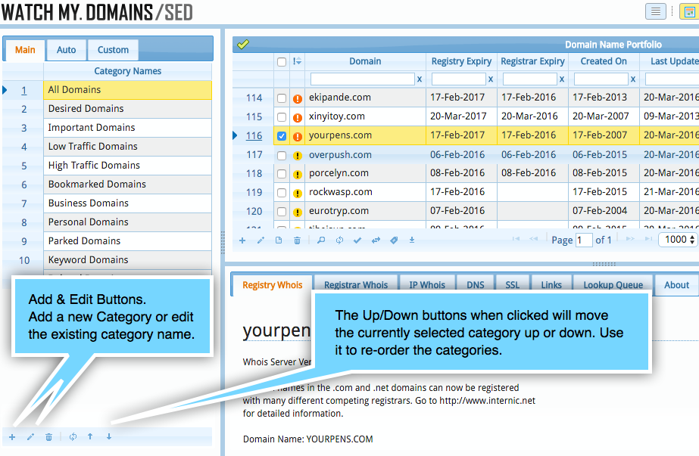699x456 pixels.
Task: Click row number 116 link in the grid
Action: [x=254, y=136]
